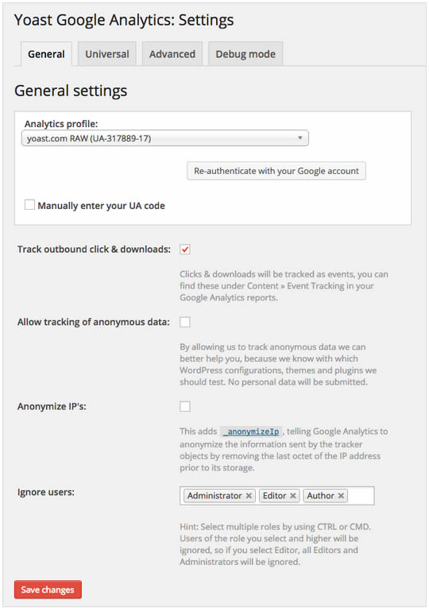Enable Allow tracking of anonymous data
Screen dimensions: 429x608
[185, 322]
